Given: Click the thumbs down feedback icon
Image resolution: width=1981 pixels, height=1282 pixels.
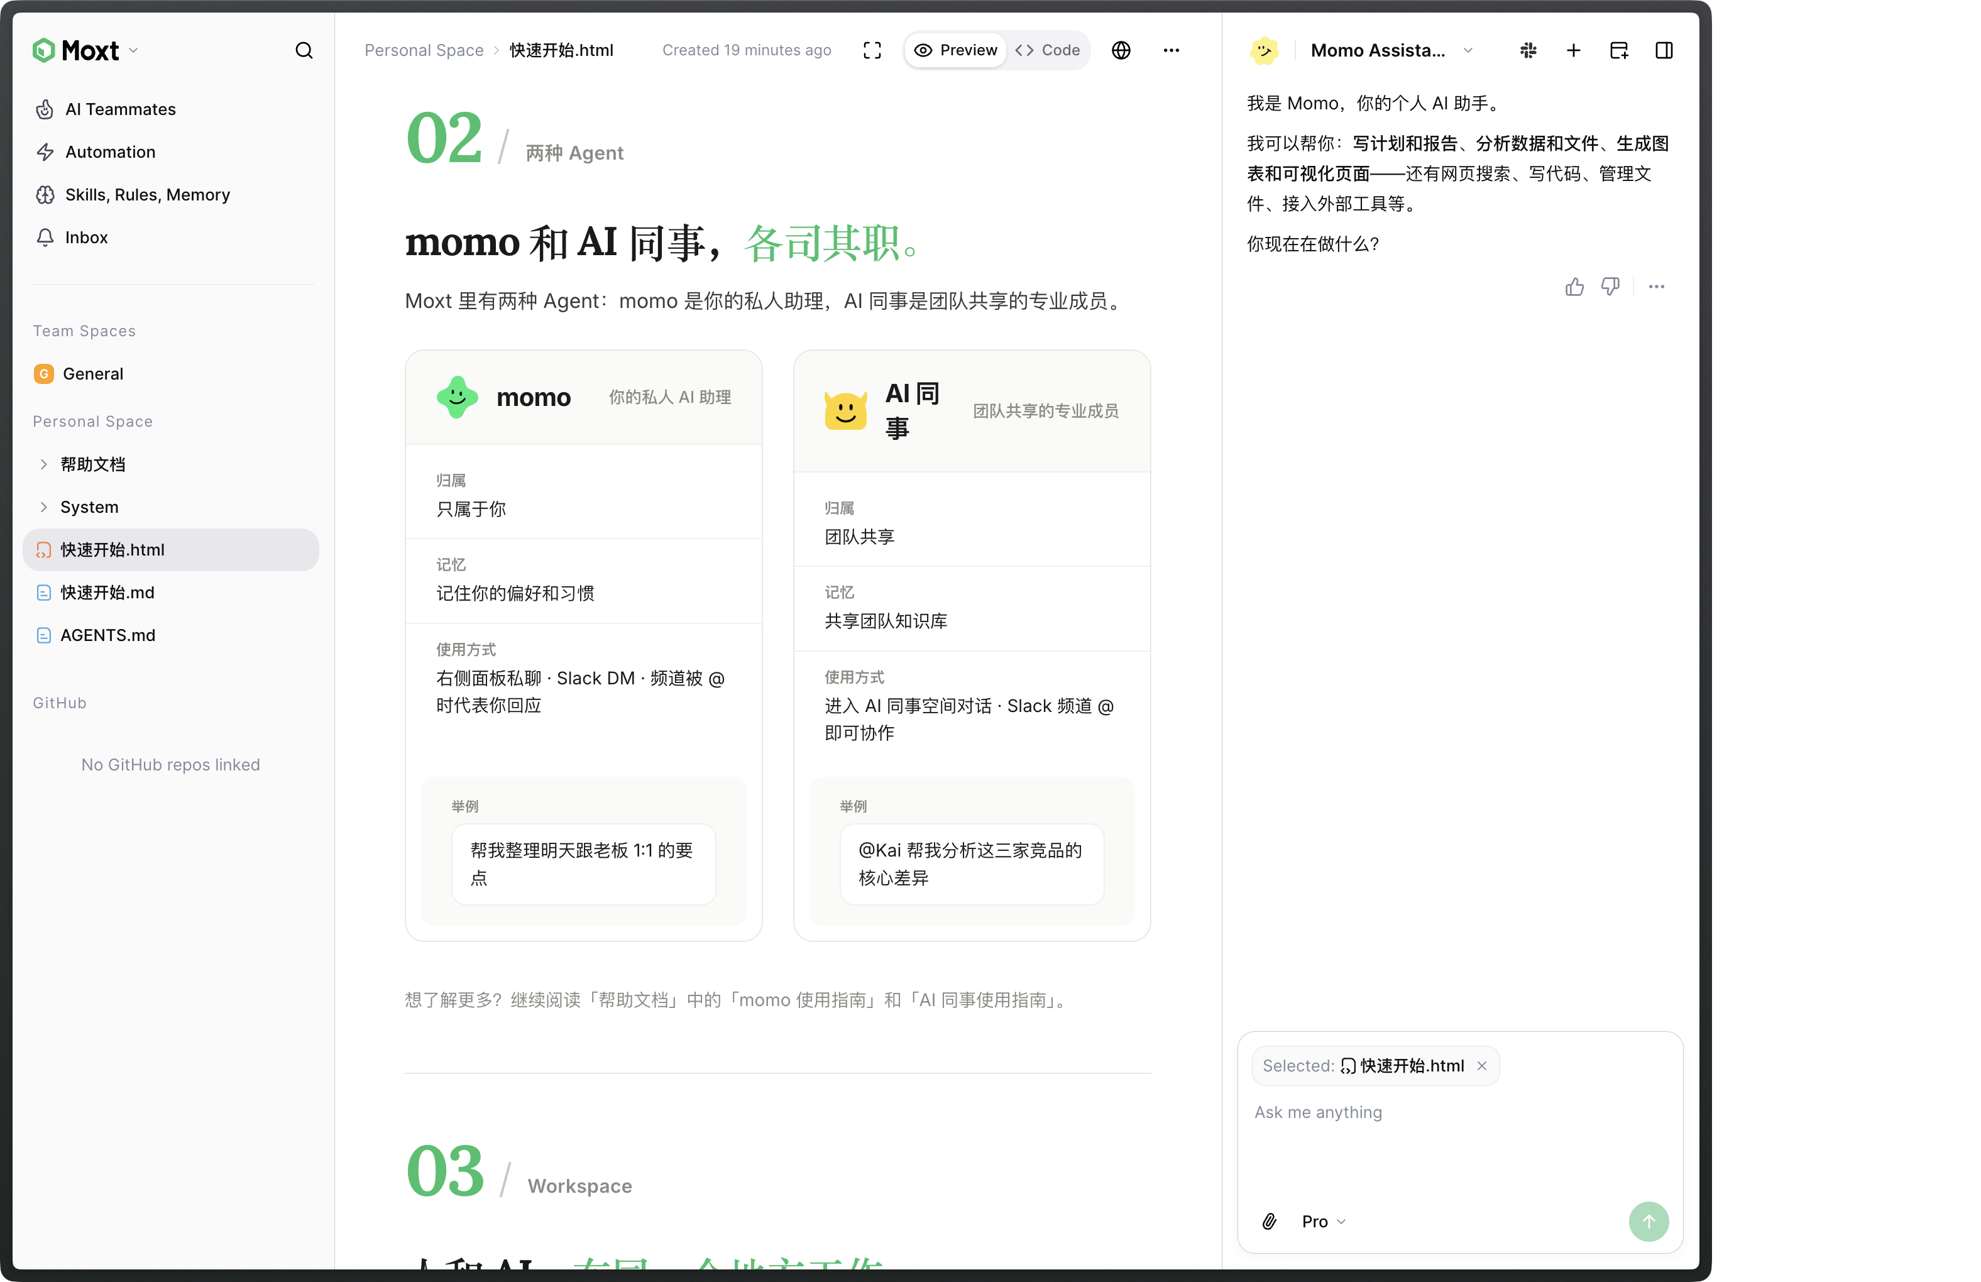Looking at the screenshot, I should coord(1610,287).
